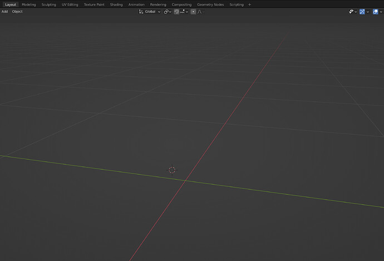
Task: Switch to the Rendering workspace
Action: click(158, 4)
